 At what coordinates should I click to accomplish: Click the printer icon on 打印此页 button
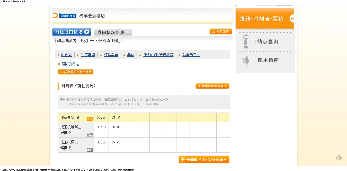pos(213,31)
